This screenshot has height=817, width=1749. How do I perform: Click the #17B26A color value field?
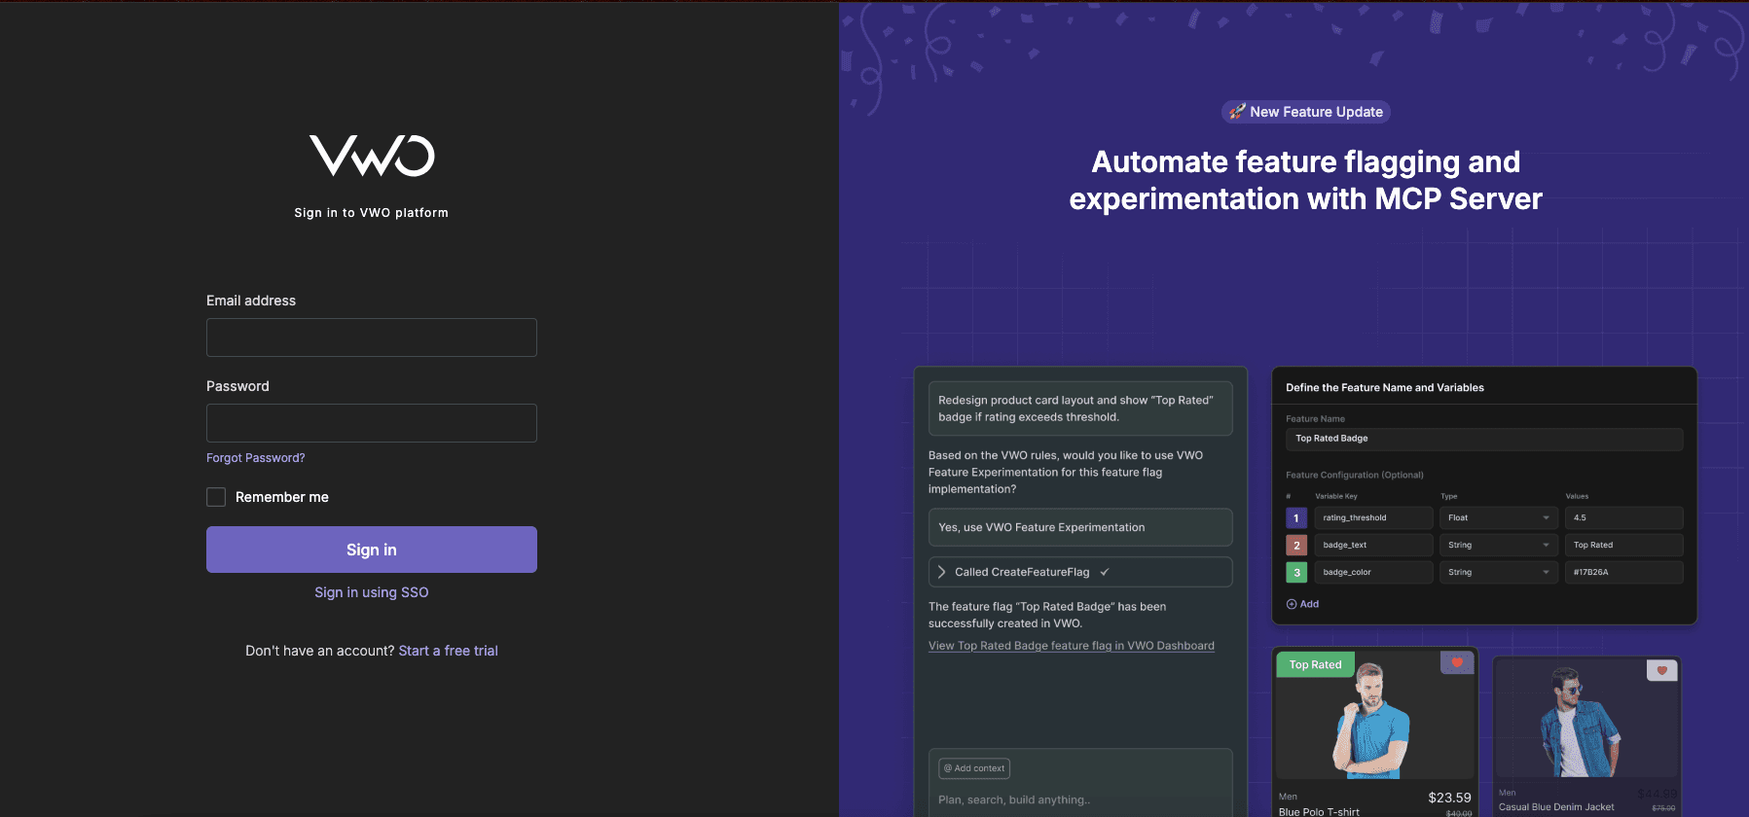tap(1624, 572)
